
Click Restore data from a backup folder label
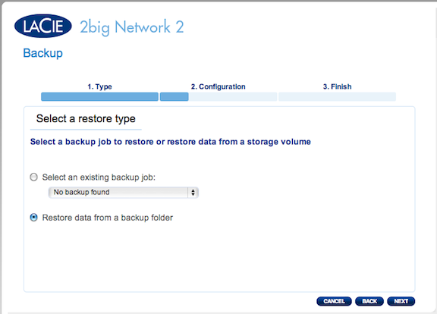click(x=108, y=218)
